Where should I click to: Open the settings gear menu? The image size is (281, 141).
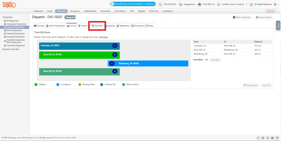pyautogui.click(x=276, y=4)
